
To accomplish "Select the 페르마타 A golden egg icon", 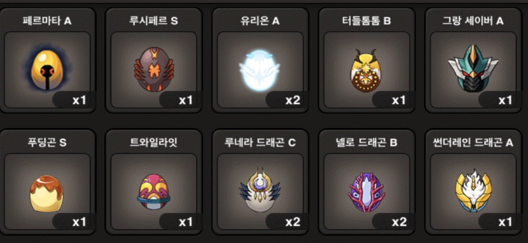I will tap(47, 69).
